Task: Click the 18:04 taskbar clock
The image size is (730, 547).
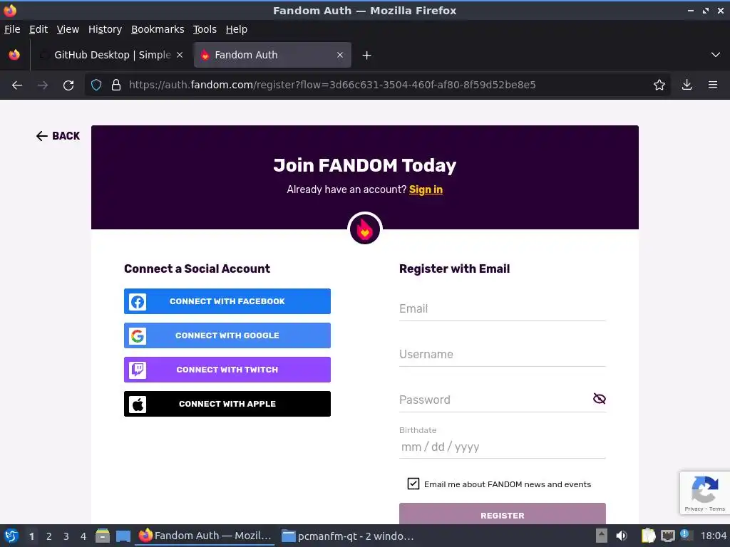Action: pos(713,536)
